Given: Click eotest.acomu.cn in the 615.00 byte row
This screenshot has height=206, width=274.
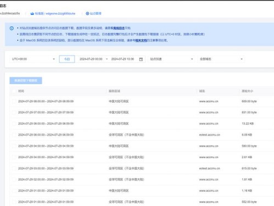Looking at the screenshot, I should click(x=210, y=168).
